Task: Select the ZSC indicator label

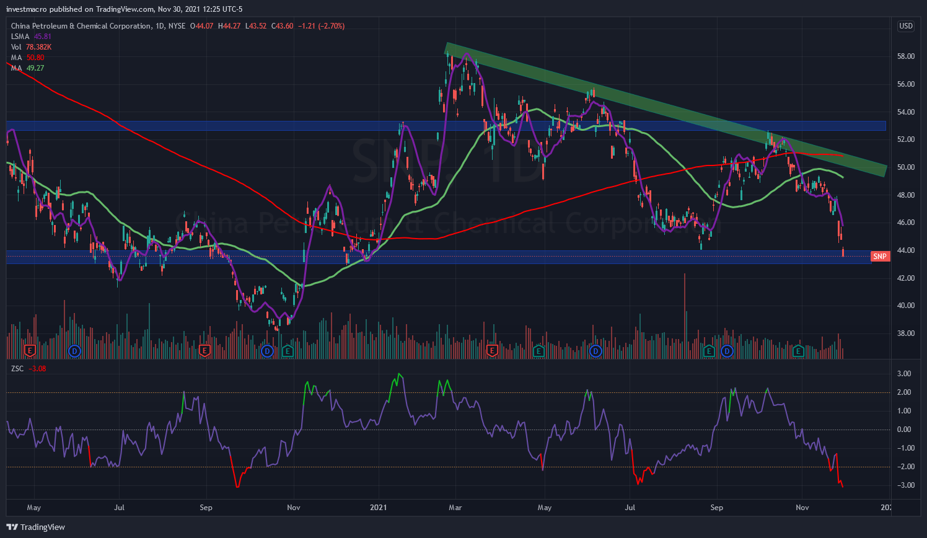Action: (x=17, y=369)
